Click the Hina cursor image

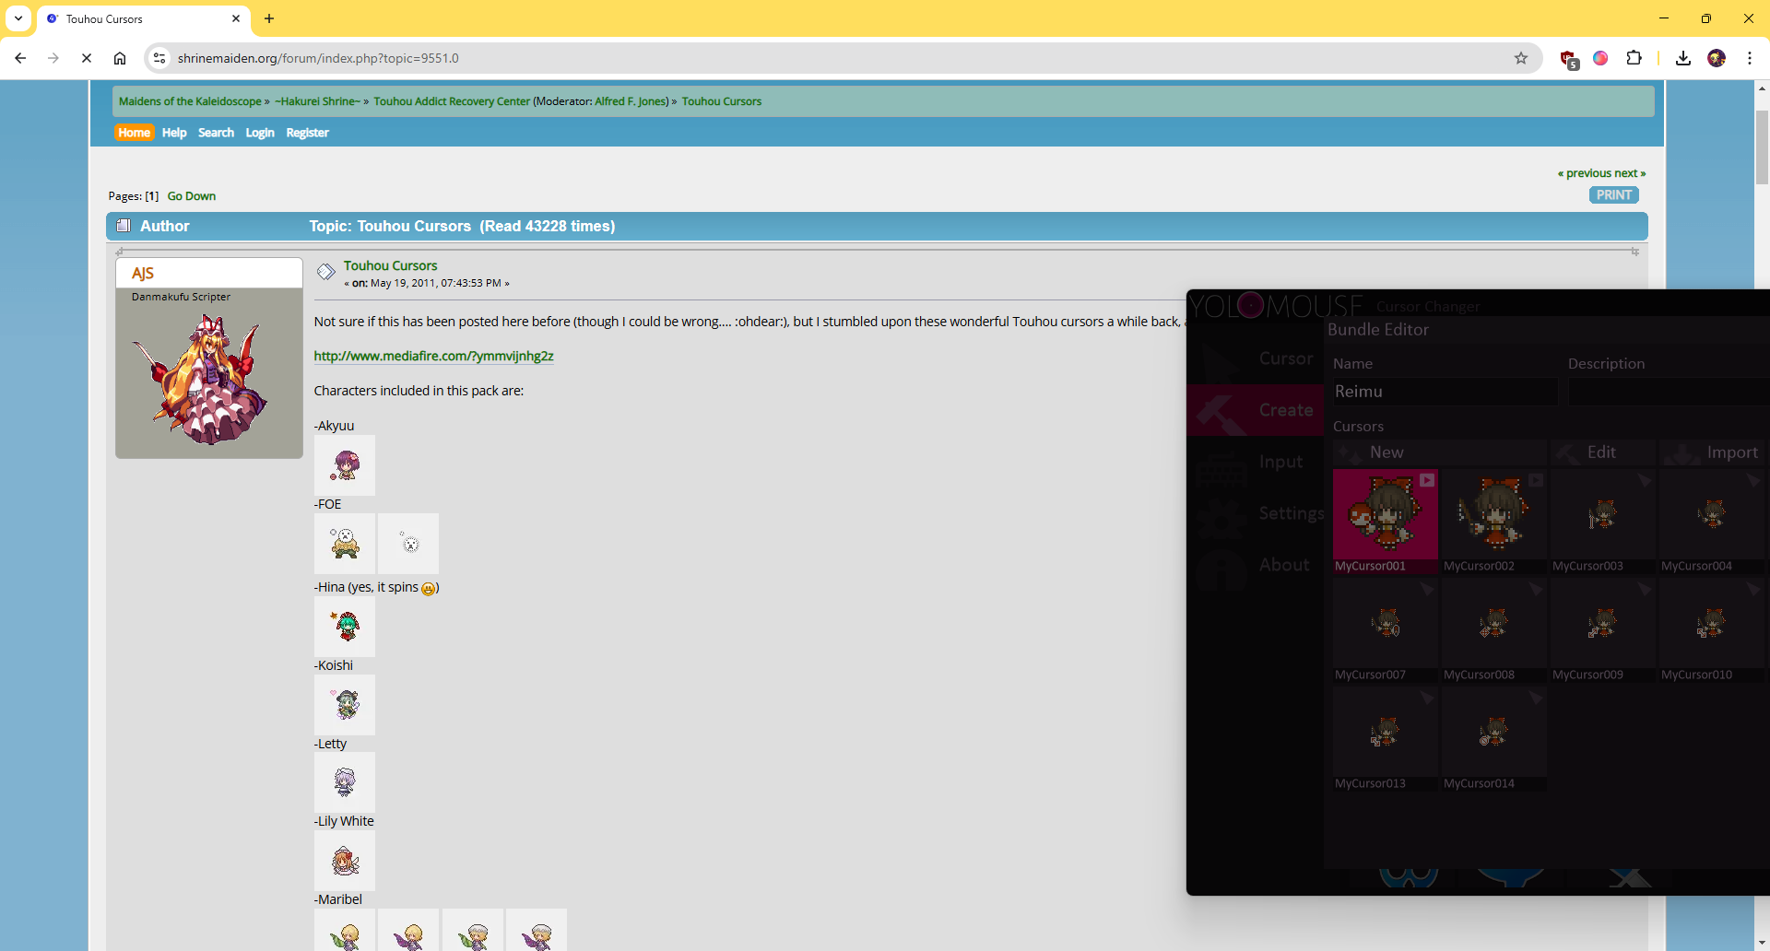345,627
